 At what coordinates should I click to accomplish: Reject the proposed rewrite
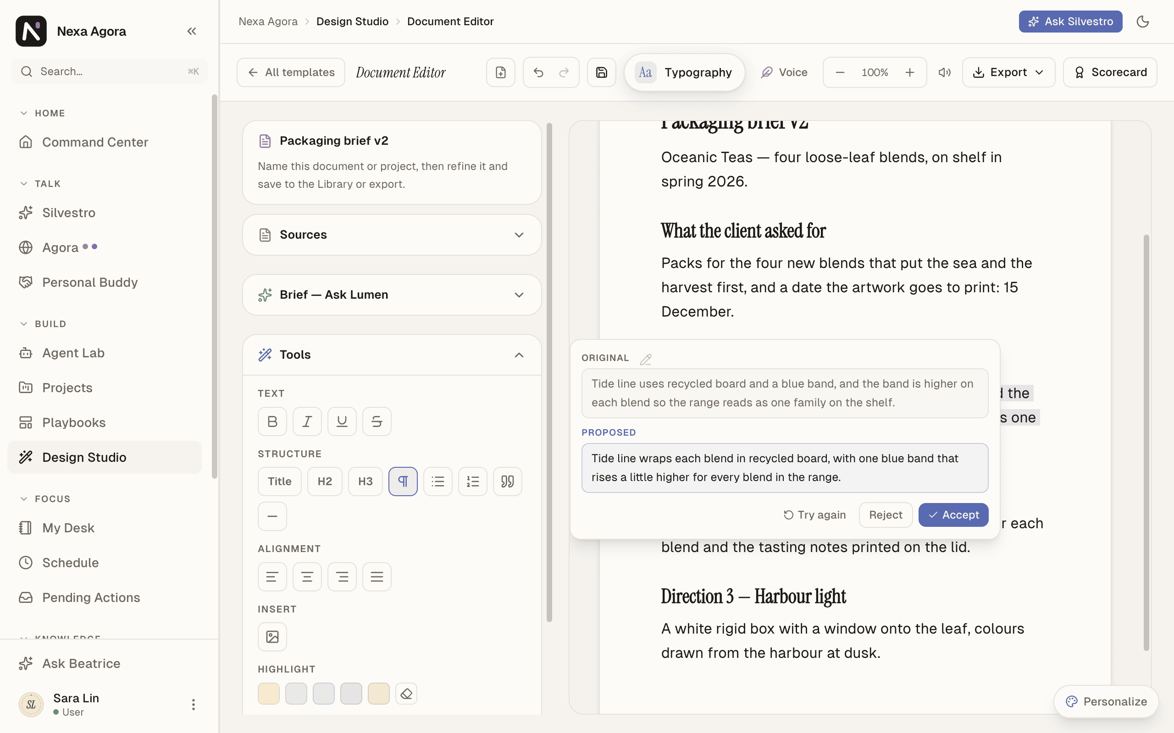pyautogui.click(x=886, y=515)
